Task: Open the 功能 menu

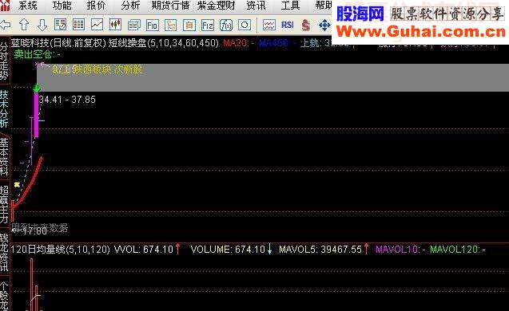Action: [x=62, y=5]
